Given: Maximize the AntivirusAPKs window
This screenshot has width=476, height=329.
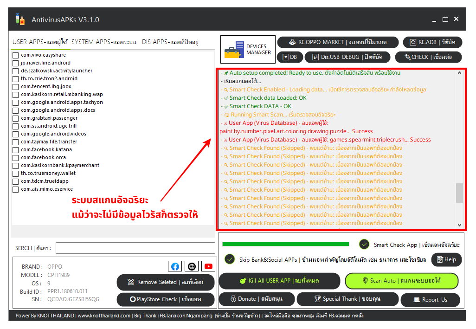Looking at the screenshot, I should tap(445, 19).
